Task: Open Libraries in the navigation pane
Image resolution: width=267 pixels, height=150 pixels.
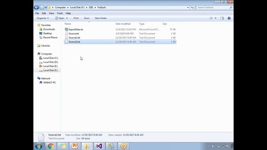Action: [45, 46]
